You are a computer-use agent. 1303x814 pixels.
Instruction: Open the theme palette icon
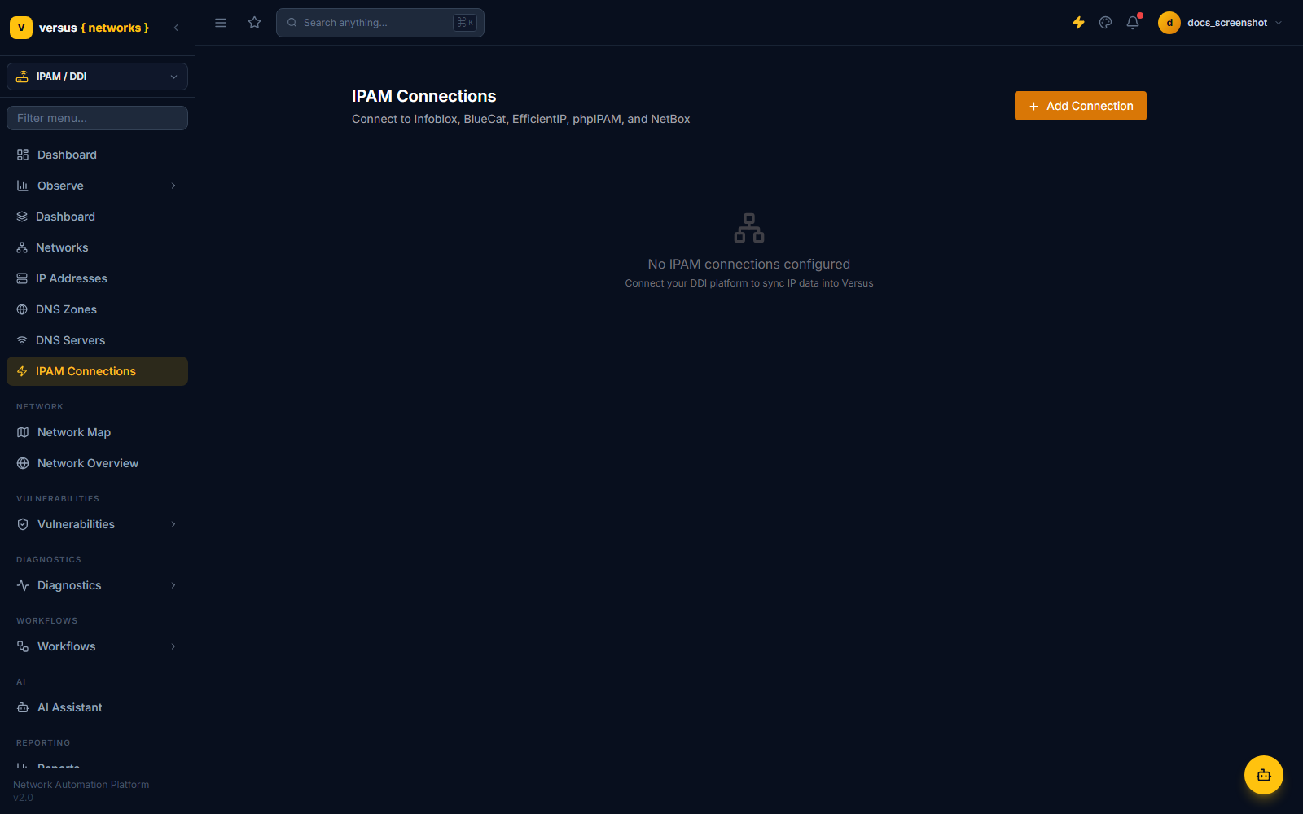[x=1105, y=23]
